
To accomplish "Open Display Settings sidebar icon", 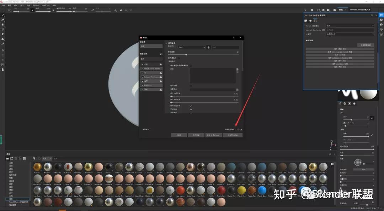I will [381, 20].
